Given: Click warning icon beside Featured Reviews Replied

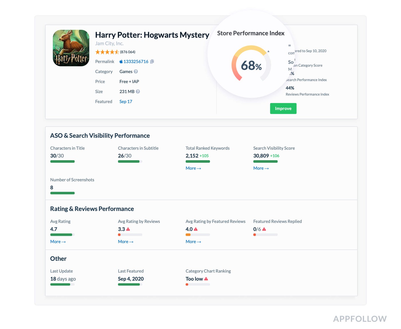Looking at the screenshot, I should (x=264, y=229).
